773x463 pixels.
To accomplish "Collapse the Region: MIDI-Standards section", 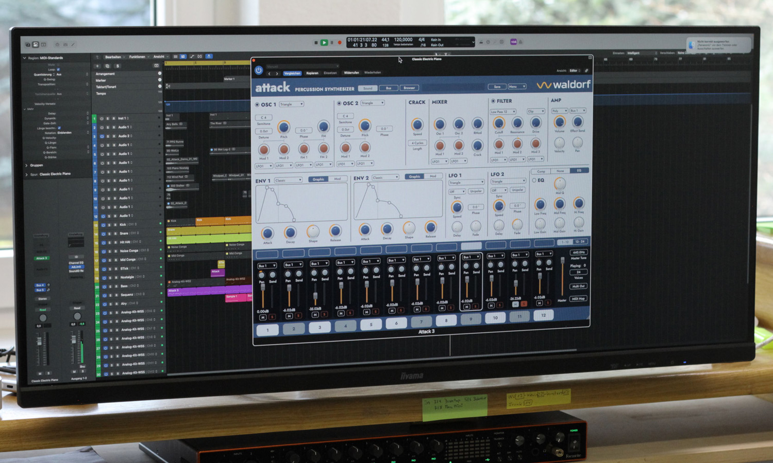I will [24, 58].
